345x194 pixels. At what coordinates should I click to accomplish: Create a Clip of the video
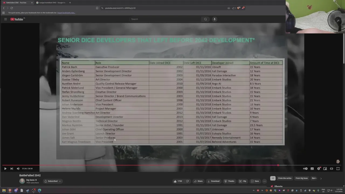[x=243, y=181]
